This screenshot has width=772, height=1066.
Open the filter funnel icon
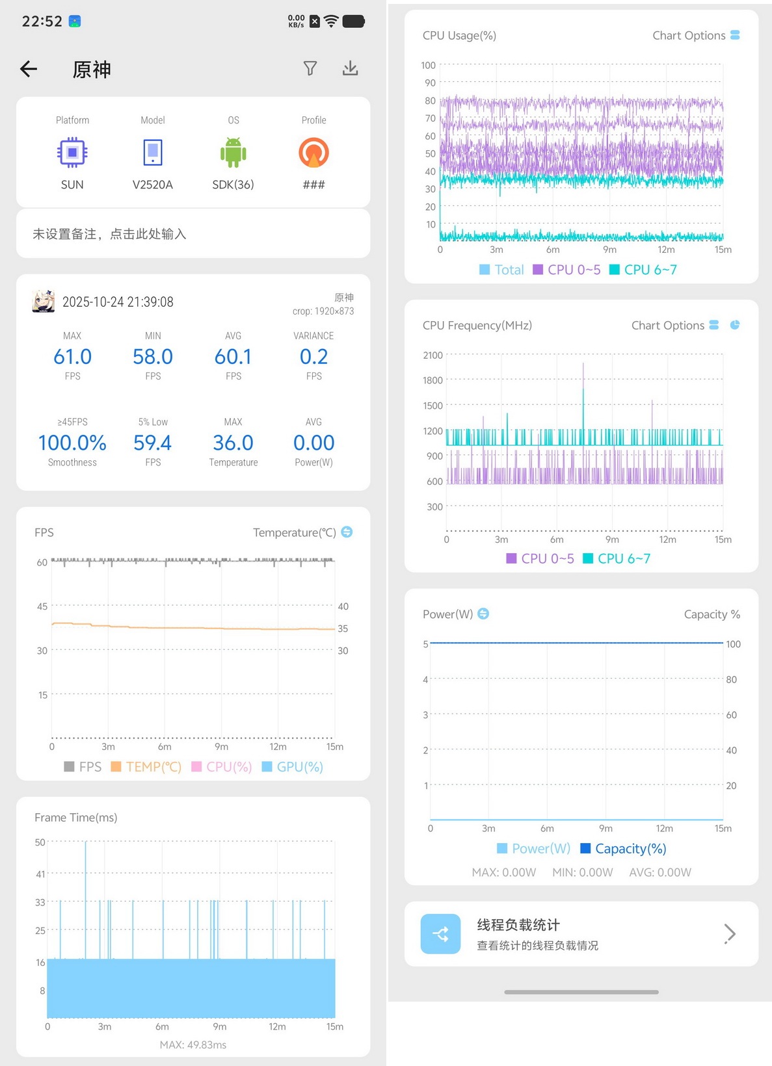click(x=310, y=68)
